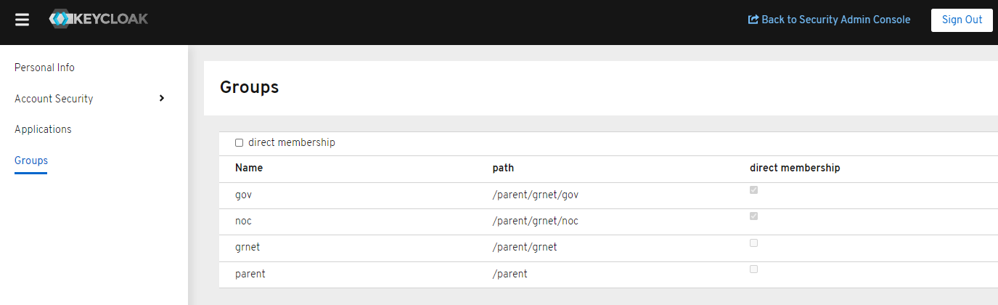This screenshot has height=305, width=998.
Task: Open the hamburger navigation menu
Action: [22, 20]
